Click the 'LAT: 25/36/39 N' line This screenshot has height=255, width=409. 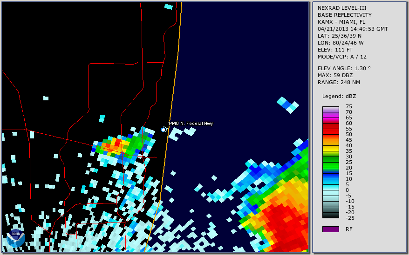[339, 36]
